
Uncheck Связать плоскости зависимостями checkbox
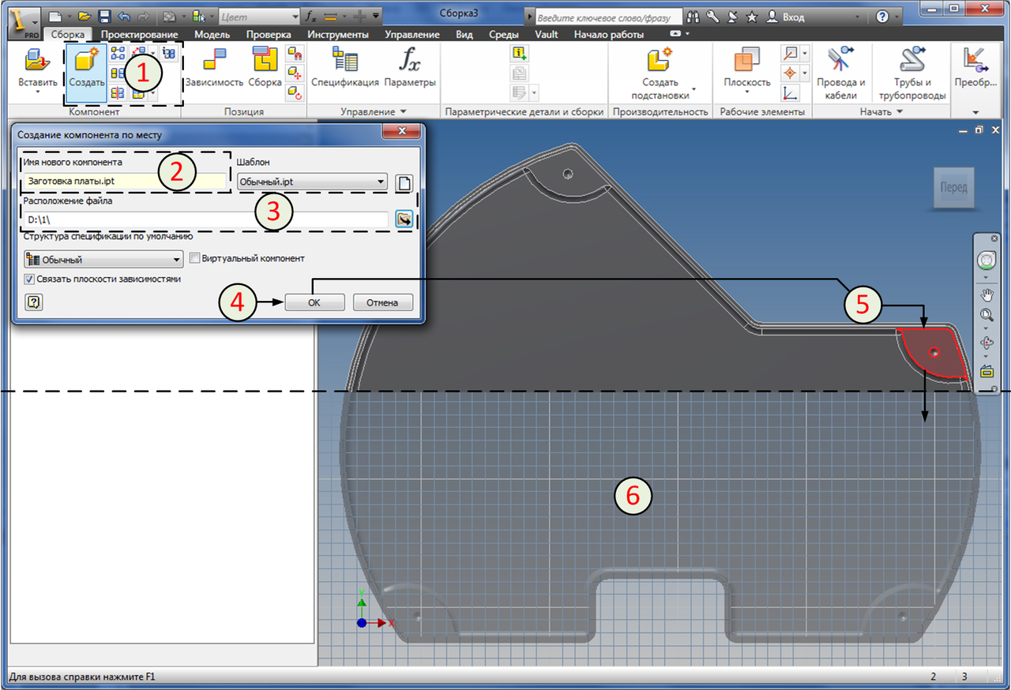click(29, 279)
